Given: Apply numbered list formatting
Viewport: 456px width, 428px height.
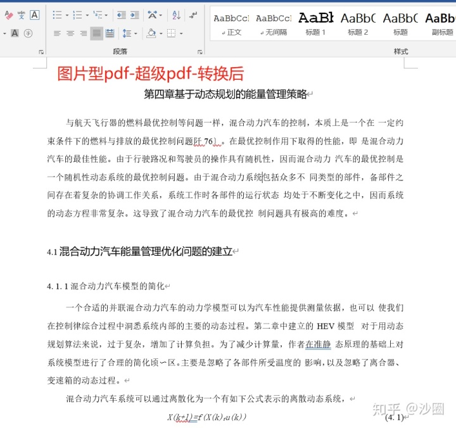Looking at the screenshot, I should coord(77,15).
